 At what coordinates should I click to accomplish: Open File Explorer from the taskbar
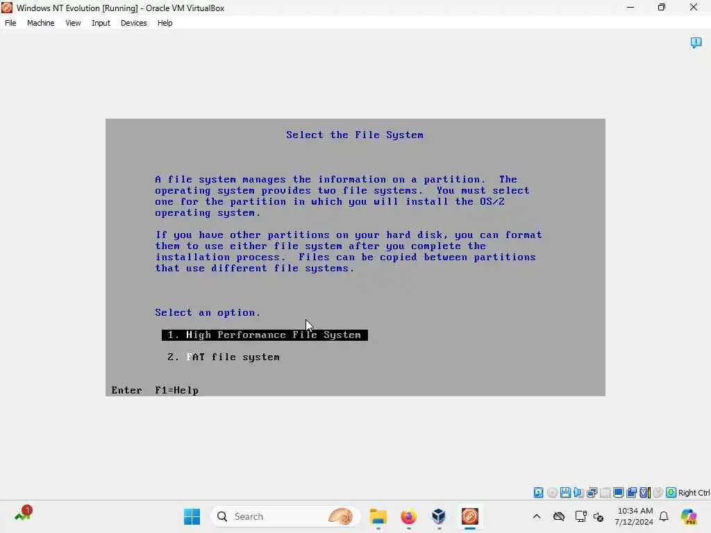[378, 516]
